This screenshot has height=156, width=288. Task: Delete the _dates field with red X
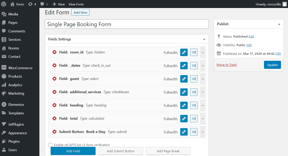(x=54, y=66)
